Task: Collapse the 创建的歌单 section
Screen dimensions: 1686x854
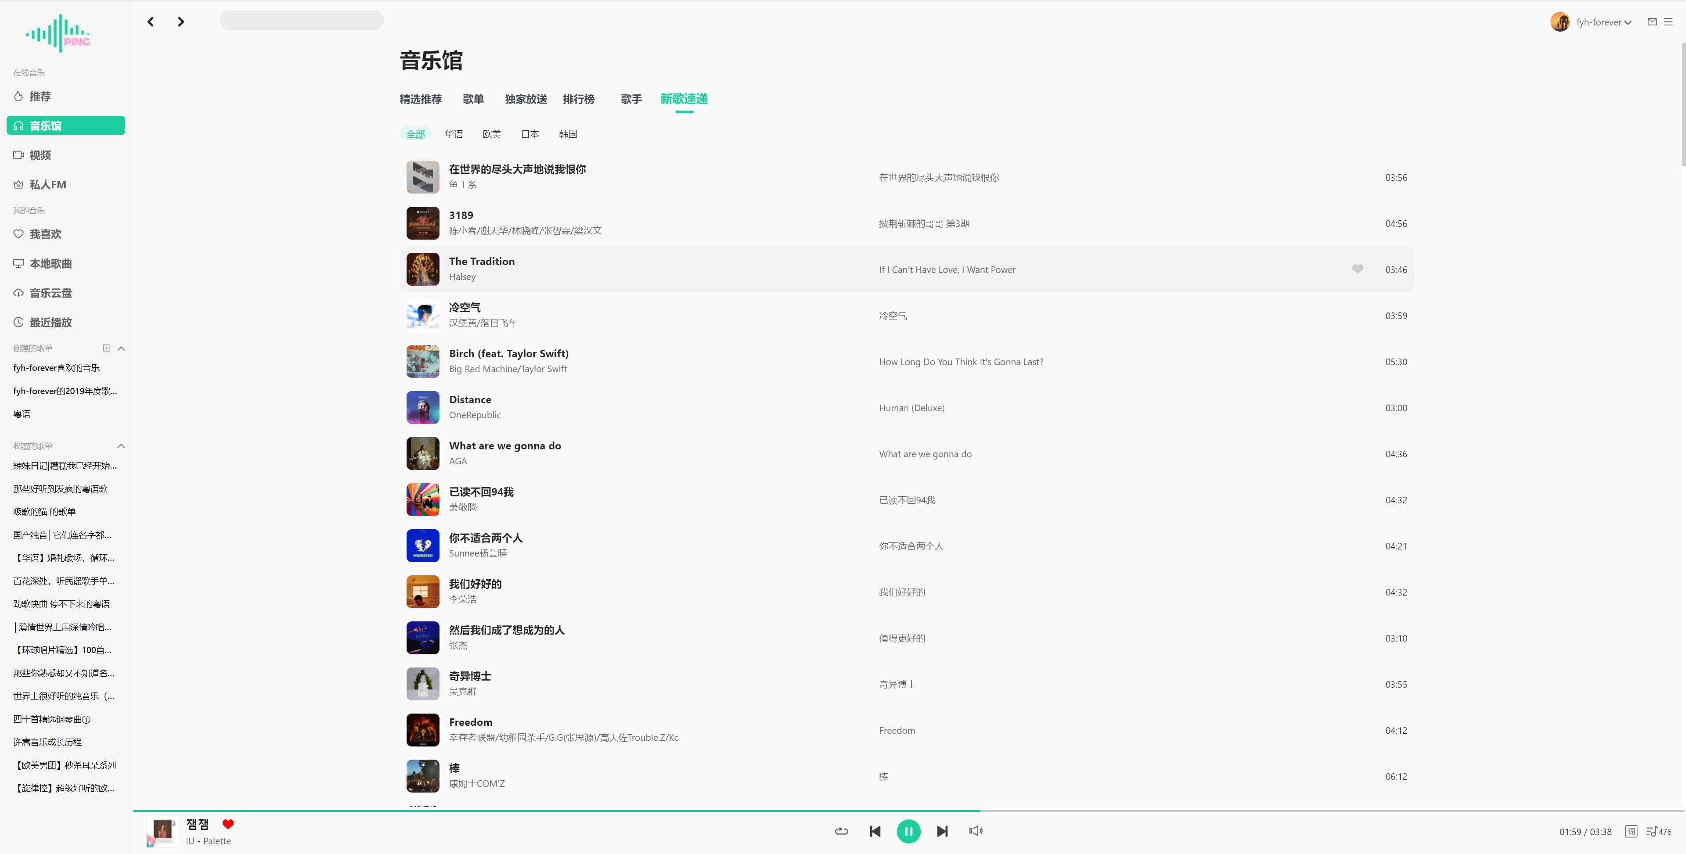Action: pos(121,348)
